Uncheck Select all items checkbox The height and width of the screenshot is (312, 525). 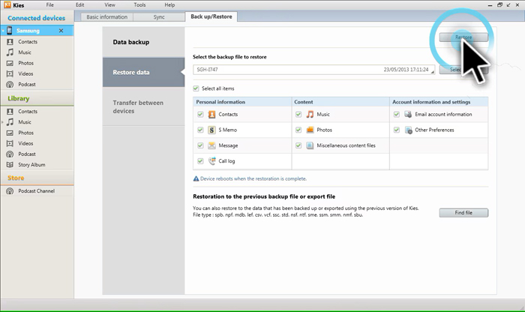(x=196, y=88)
